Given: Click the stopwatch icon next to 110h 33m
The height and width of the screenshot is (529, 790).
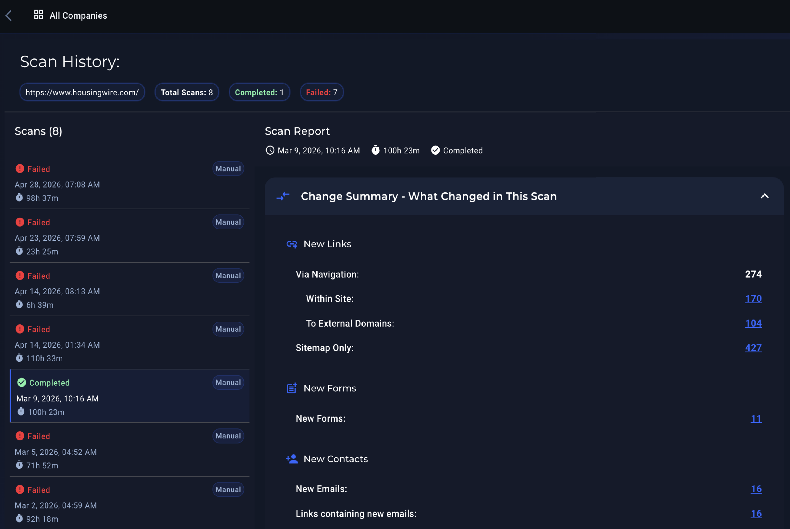Looking at the screenshot, I should 19,358.
